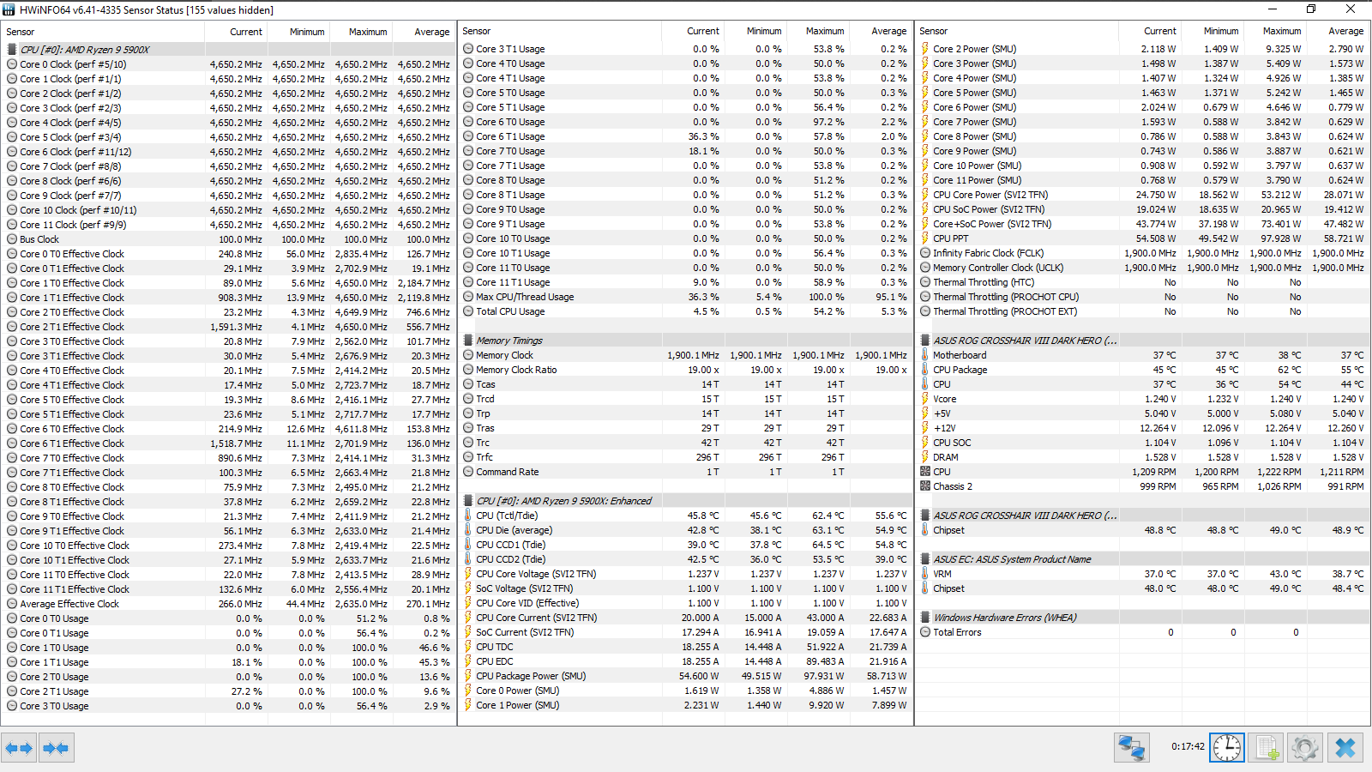Click the thermometer icon beside Motherboard

click(x=925, y=355)
